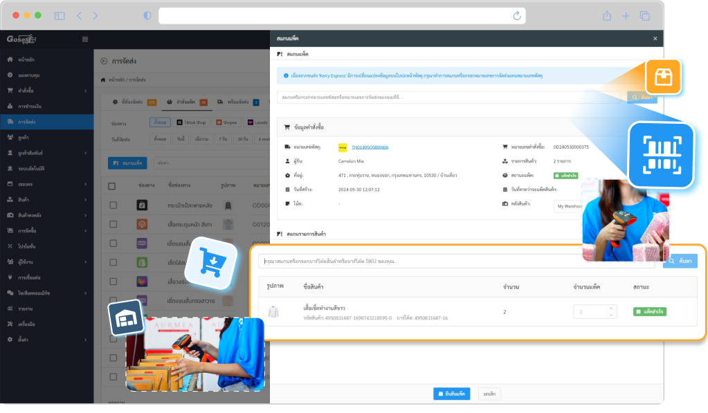This screenshot has height=413, width=708.
Task: Expand the การจัดซื้อ (Purchasing) submenu
Action: pos(86,230)
